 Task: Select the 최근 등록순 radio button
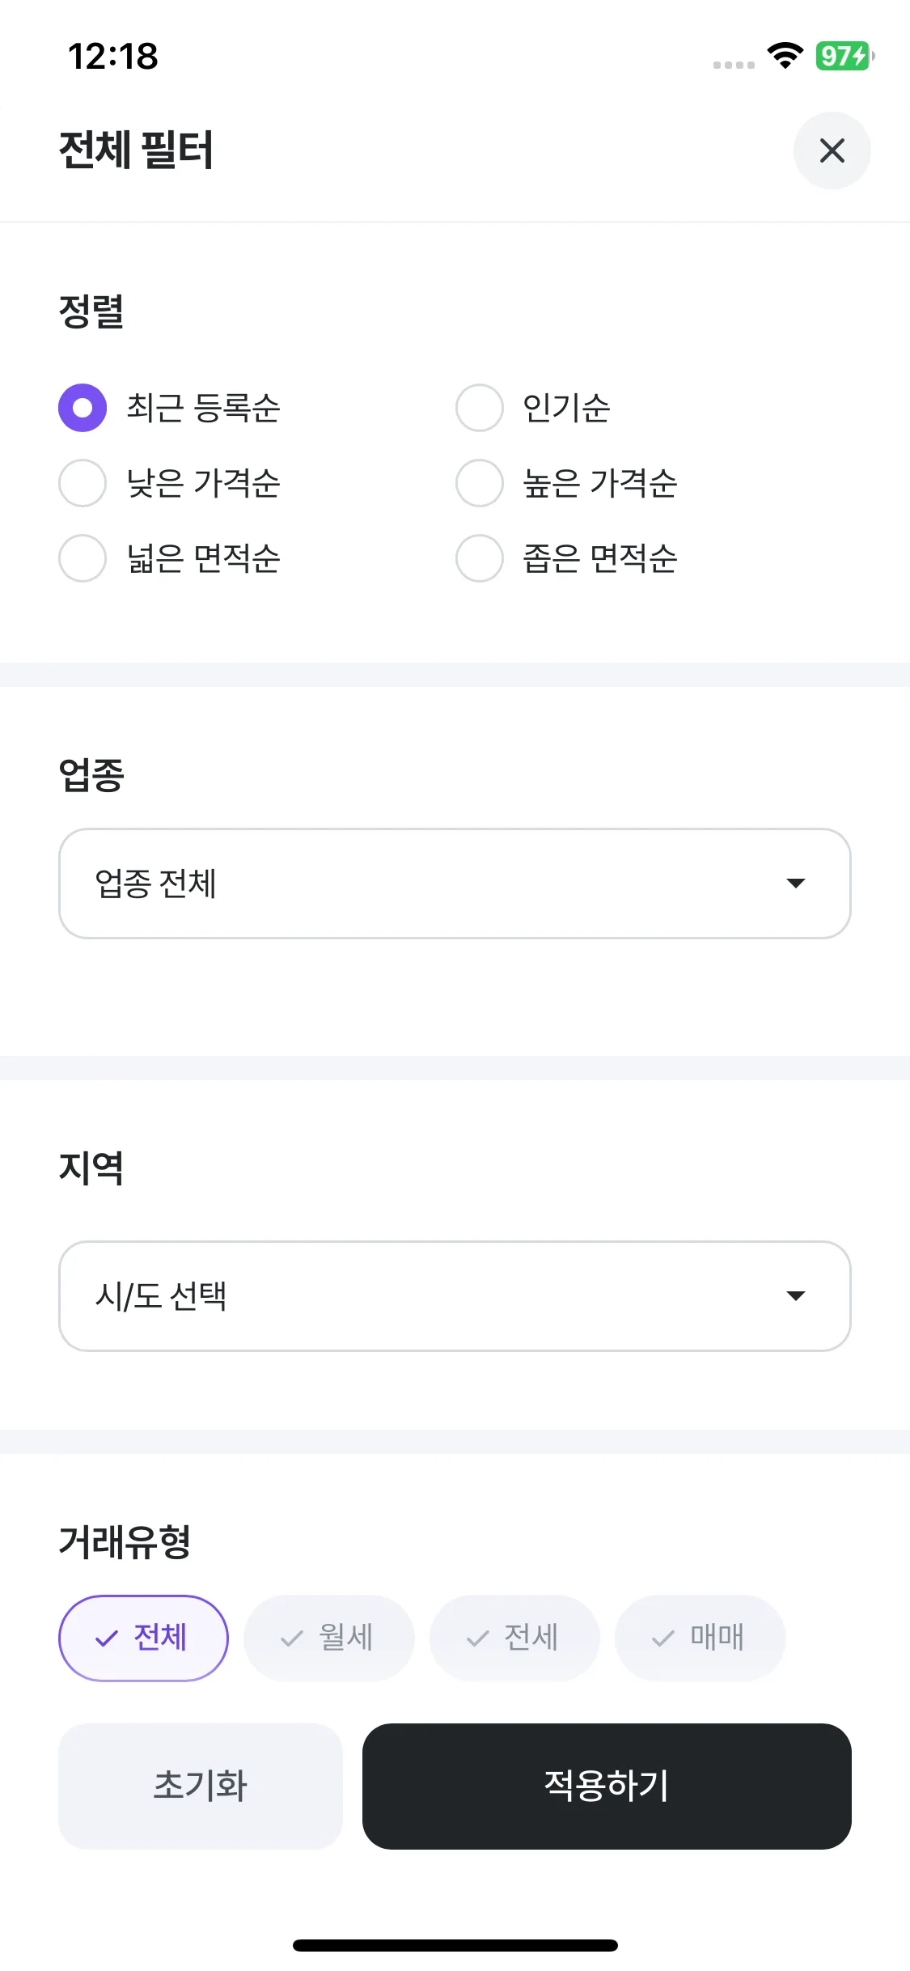tap(83, 408)
